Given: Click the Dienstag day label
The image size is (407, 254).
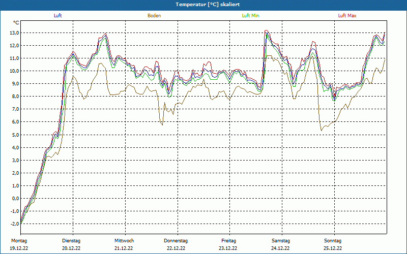Looking at the screenshot, I should click(71, 241).
